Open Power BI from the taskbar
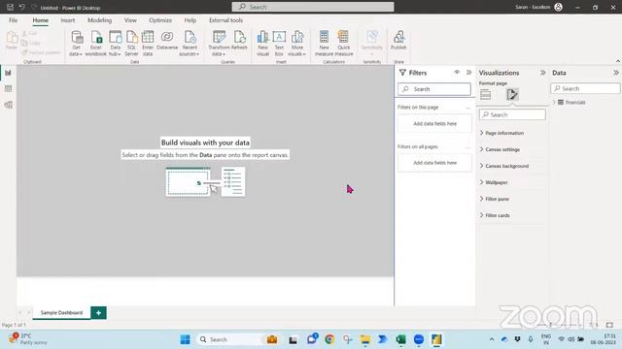 pos(436,339)
